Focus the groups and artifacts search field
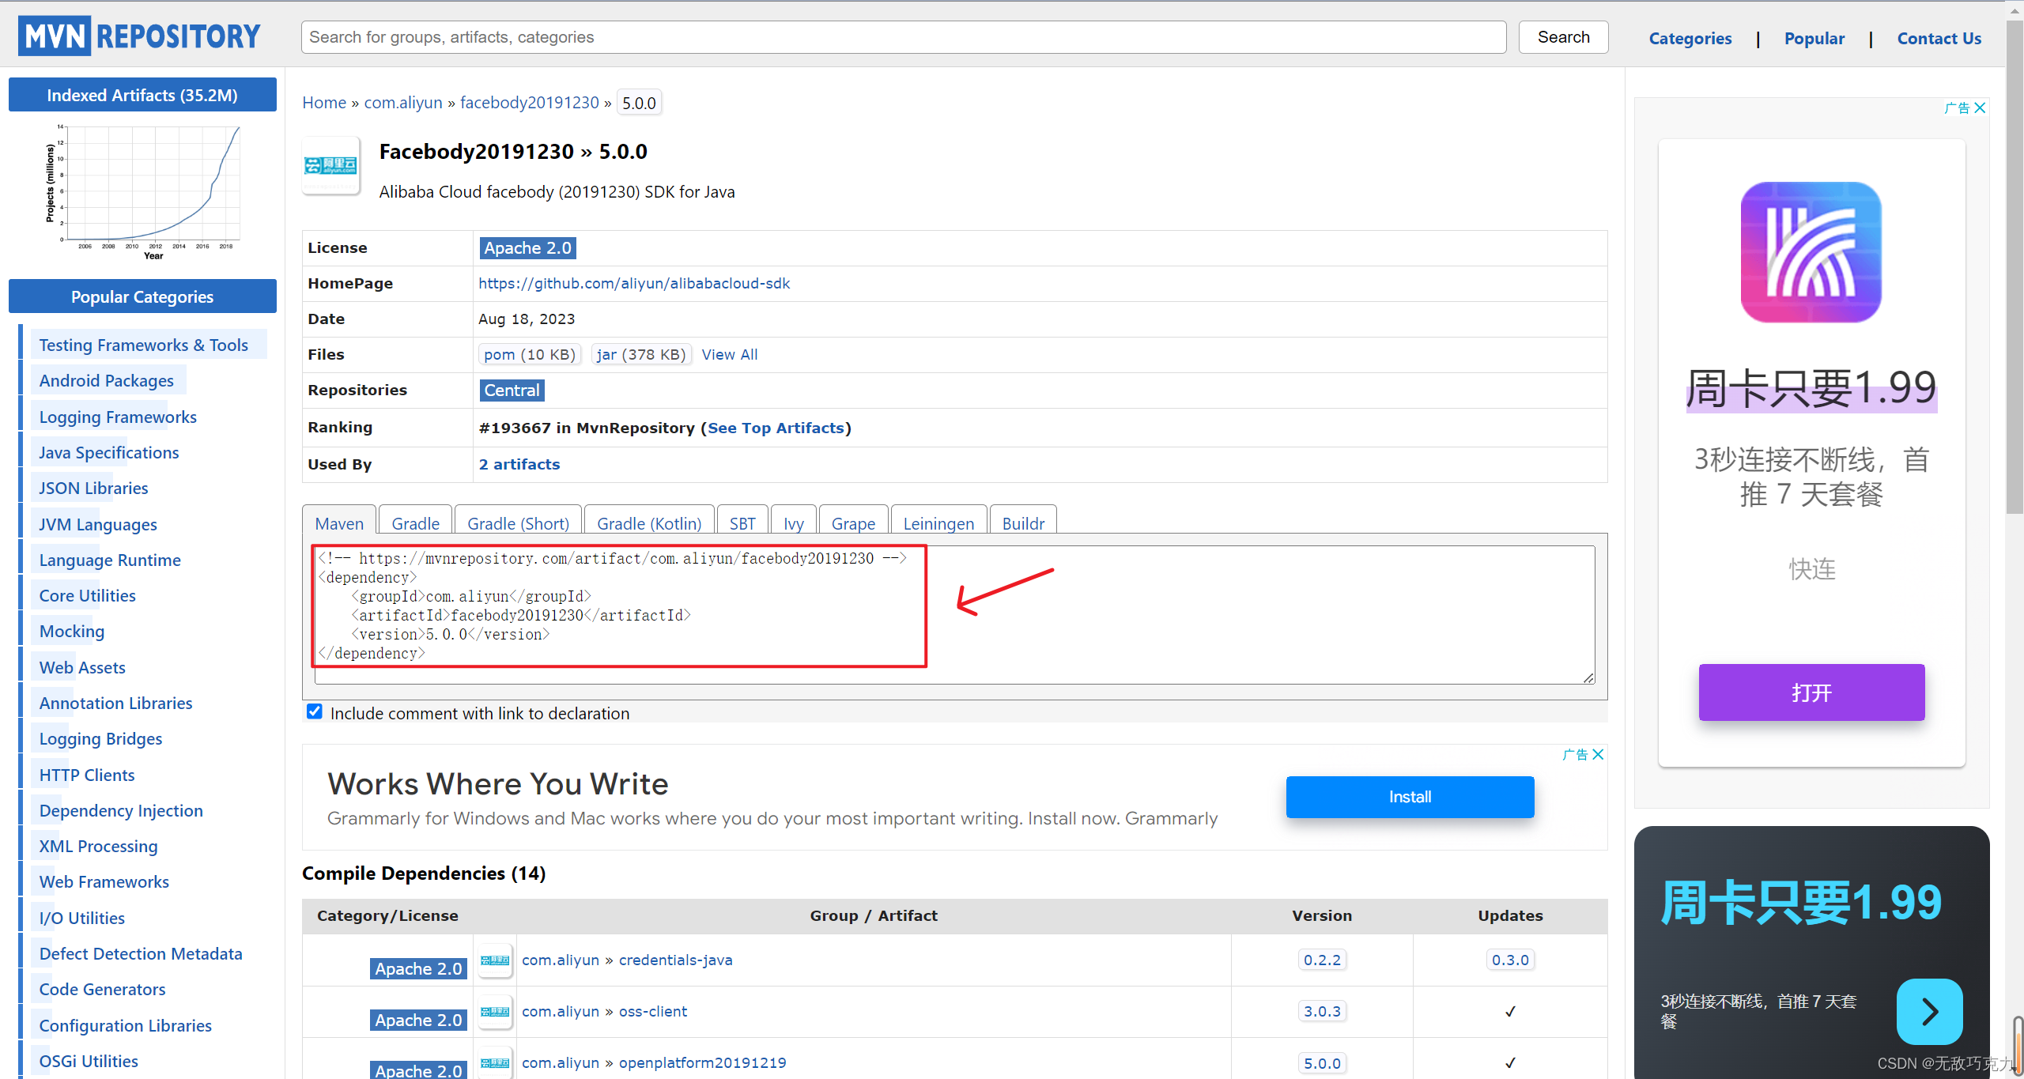Image resolution: width=2024 pixels, height=1079 pixels. click(x=903, y=37)
